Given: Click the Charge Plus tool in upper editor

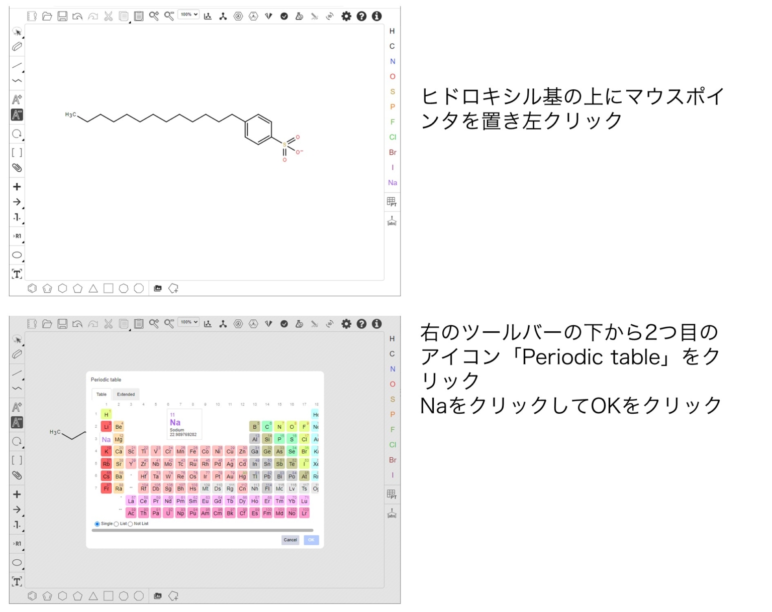Looking at the screenshot, I should [17, 187].
